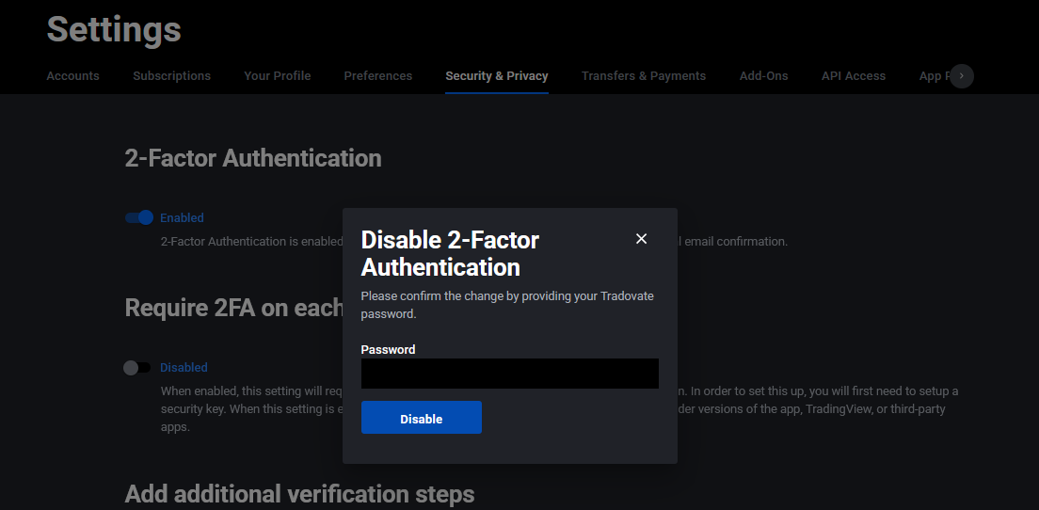Click the Password field label

[x=389, y=350]
